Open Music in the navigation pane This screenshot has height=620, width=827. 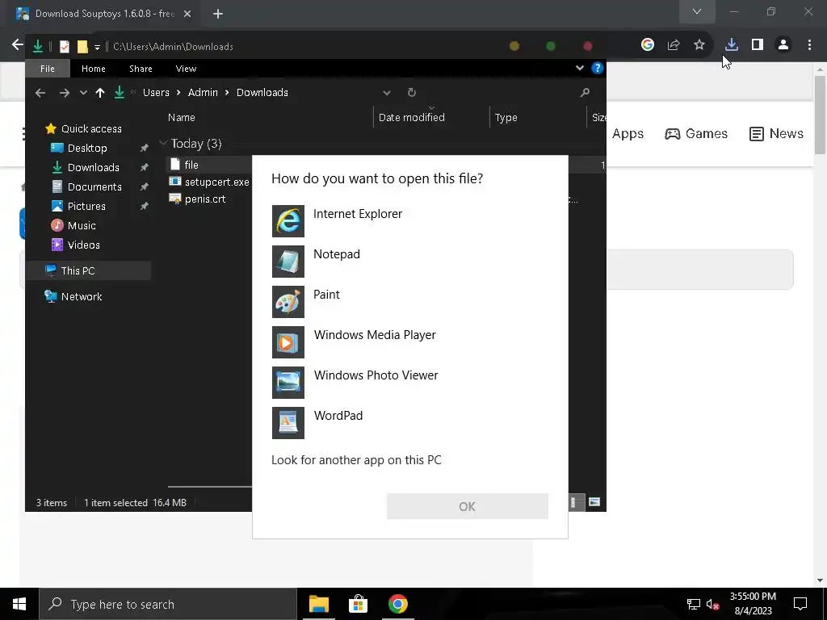(x=82, y=226)
